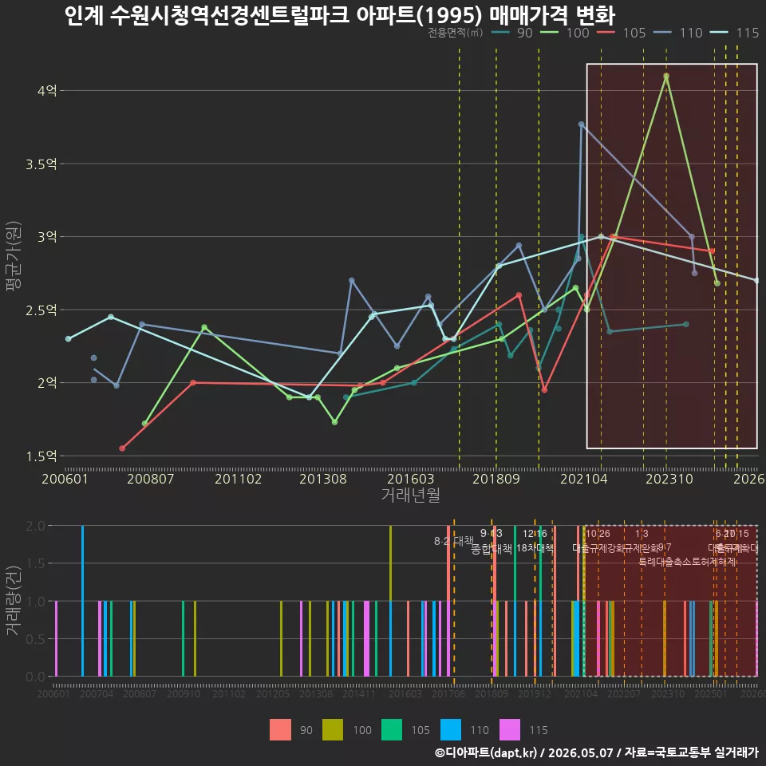Click the salmon 90 swatch in bottom legend

280,730
